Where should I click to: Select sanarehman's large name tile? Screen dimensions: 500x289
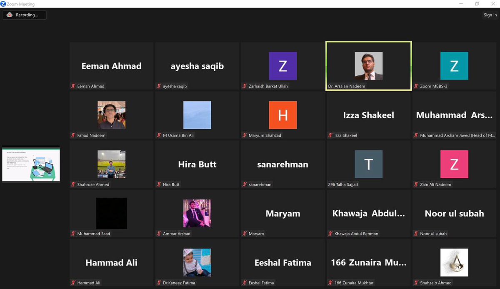pos(283,164)
